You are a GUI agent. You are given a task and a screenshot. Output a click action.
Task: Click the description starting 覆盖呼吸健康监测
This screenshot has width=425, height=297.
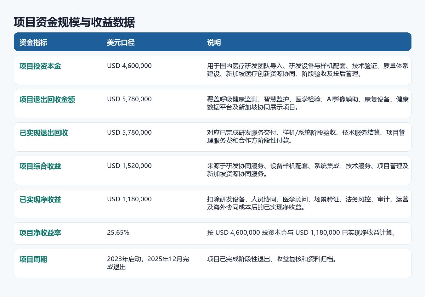(308, 103)
